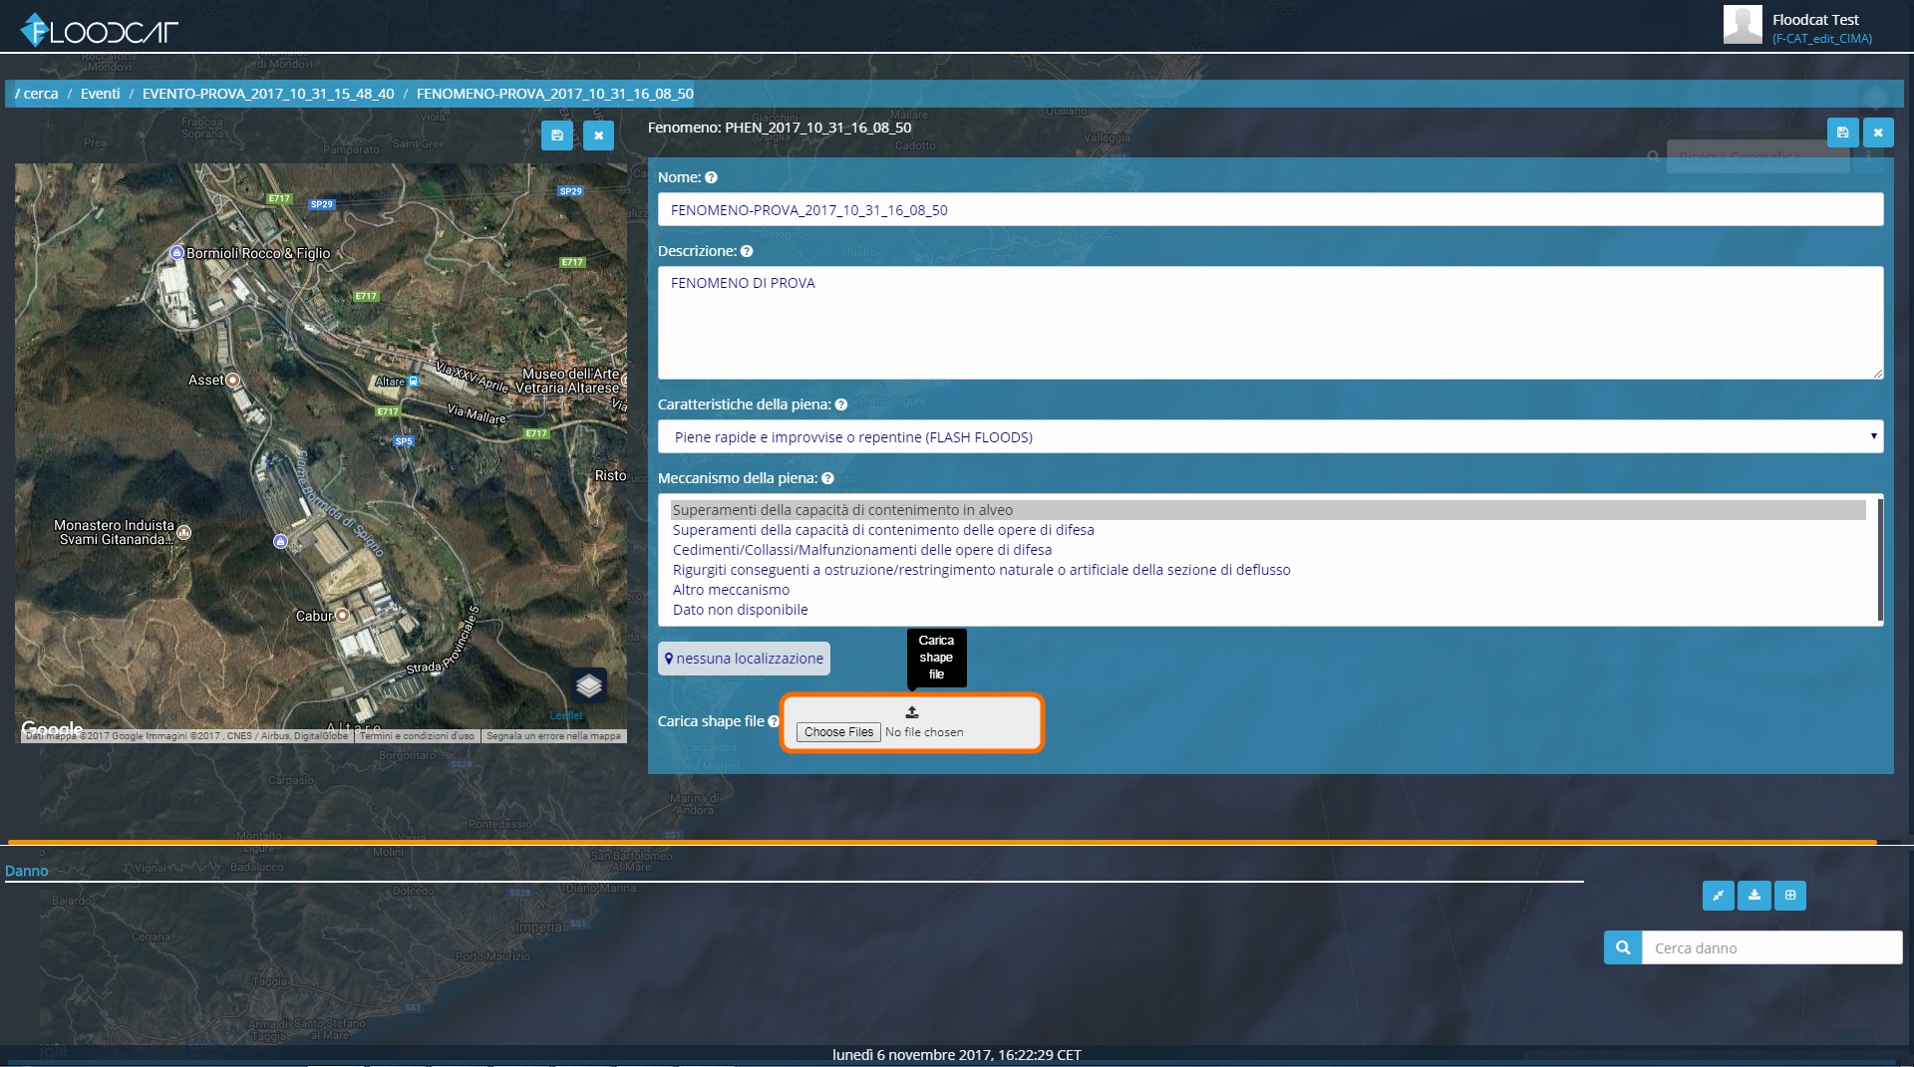Screen dimensions: 1914x1067
Task: Open the map layers control icon
Action: [x=589, y=685]
